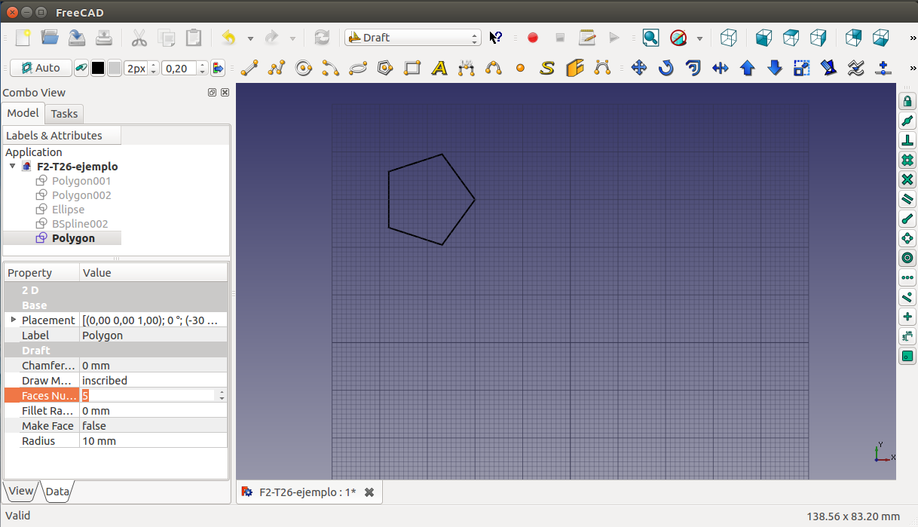This screenshot has width=918, height=527.
Task: Click the Draft Rotate tool
Action: (x=666, y=69)
